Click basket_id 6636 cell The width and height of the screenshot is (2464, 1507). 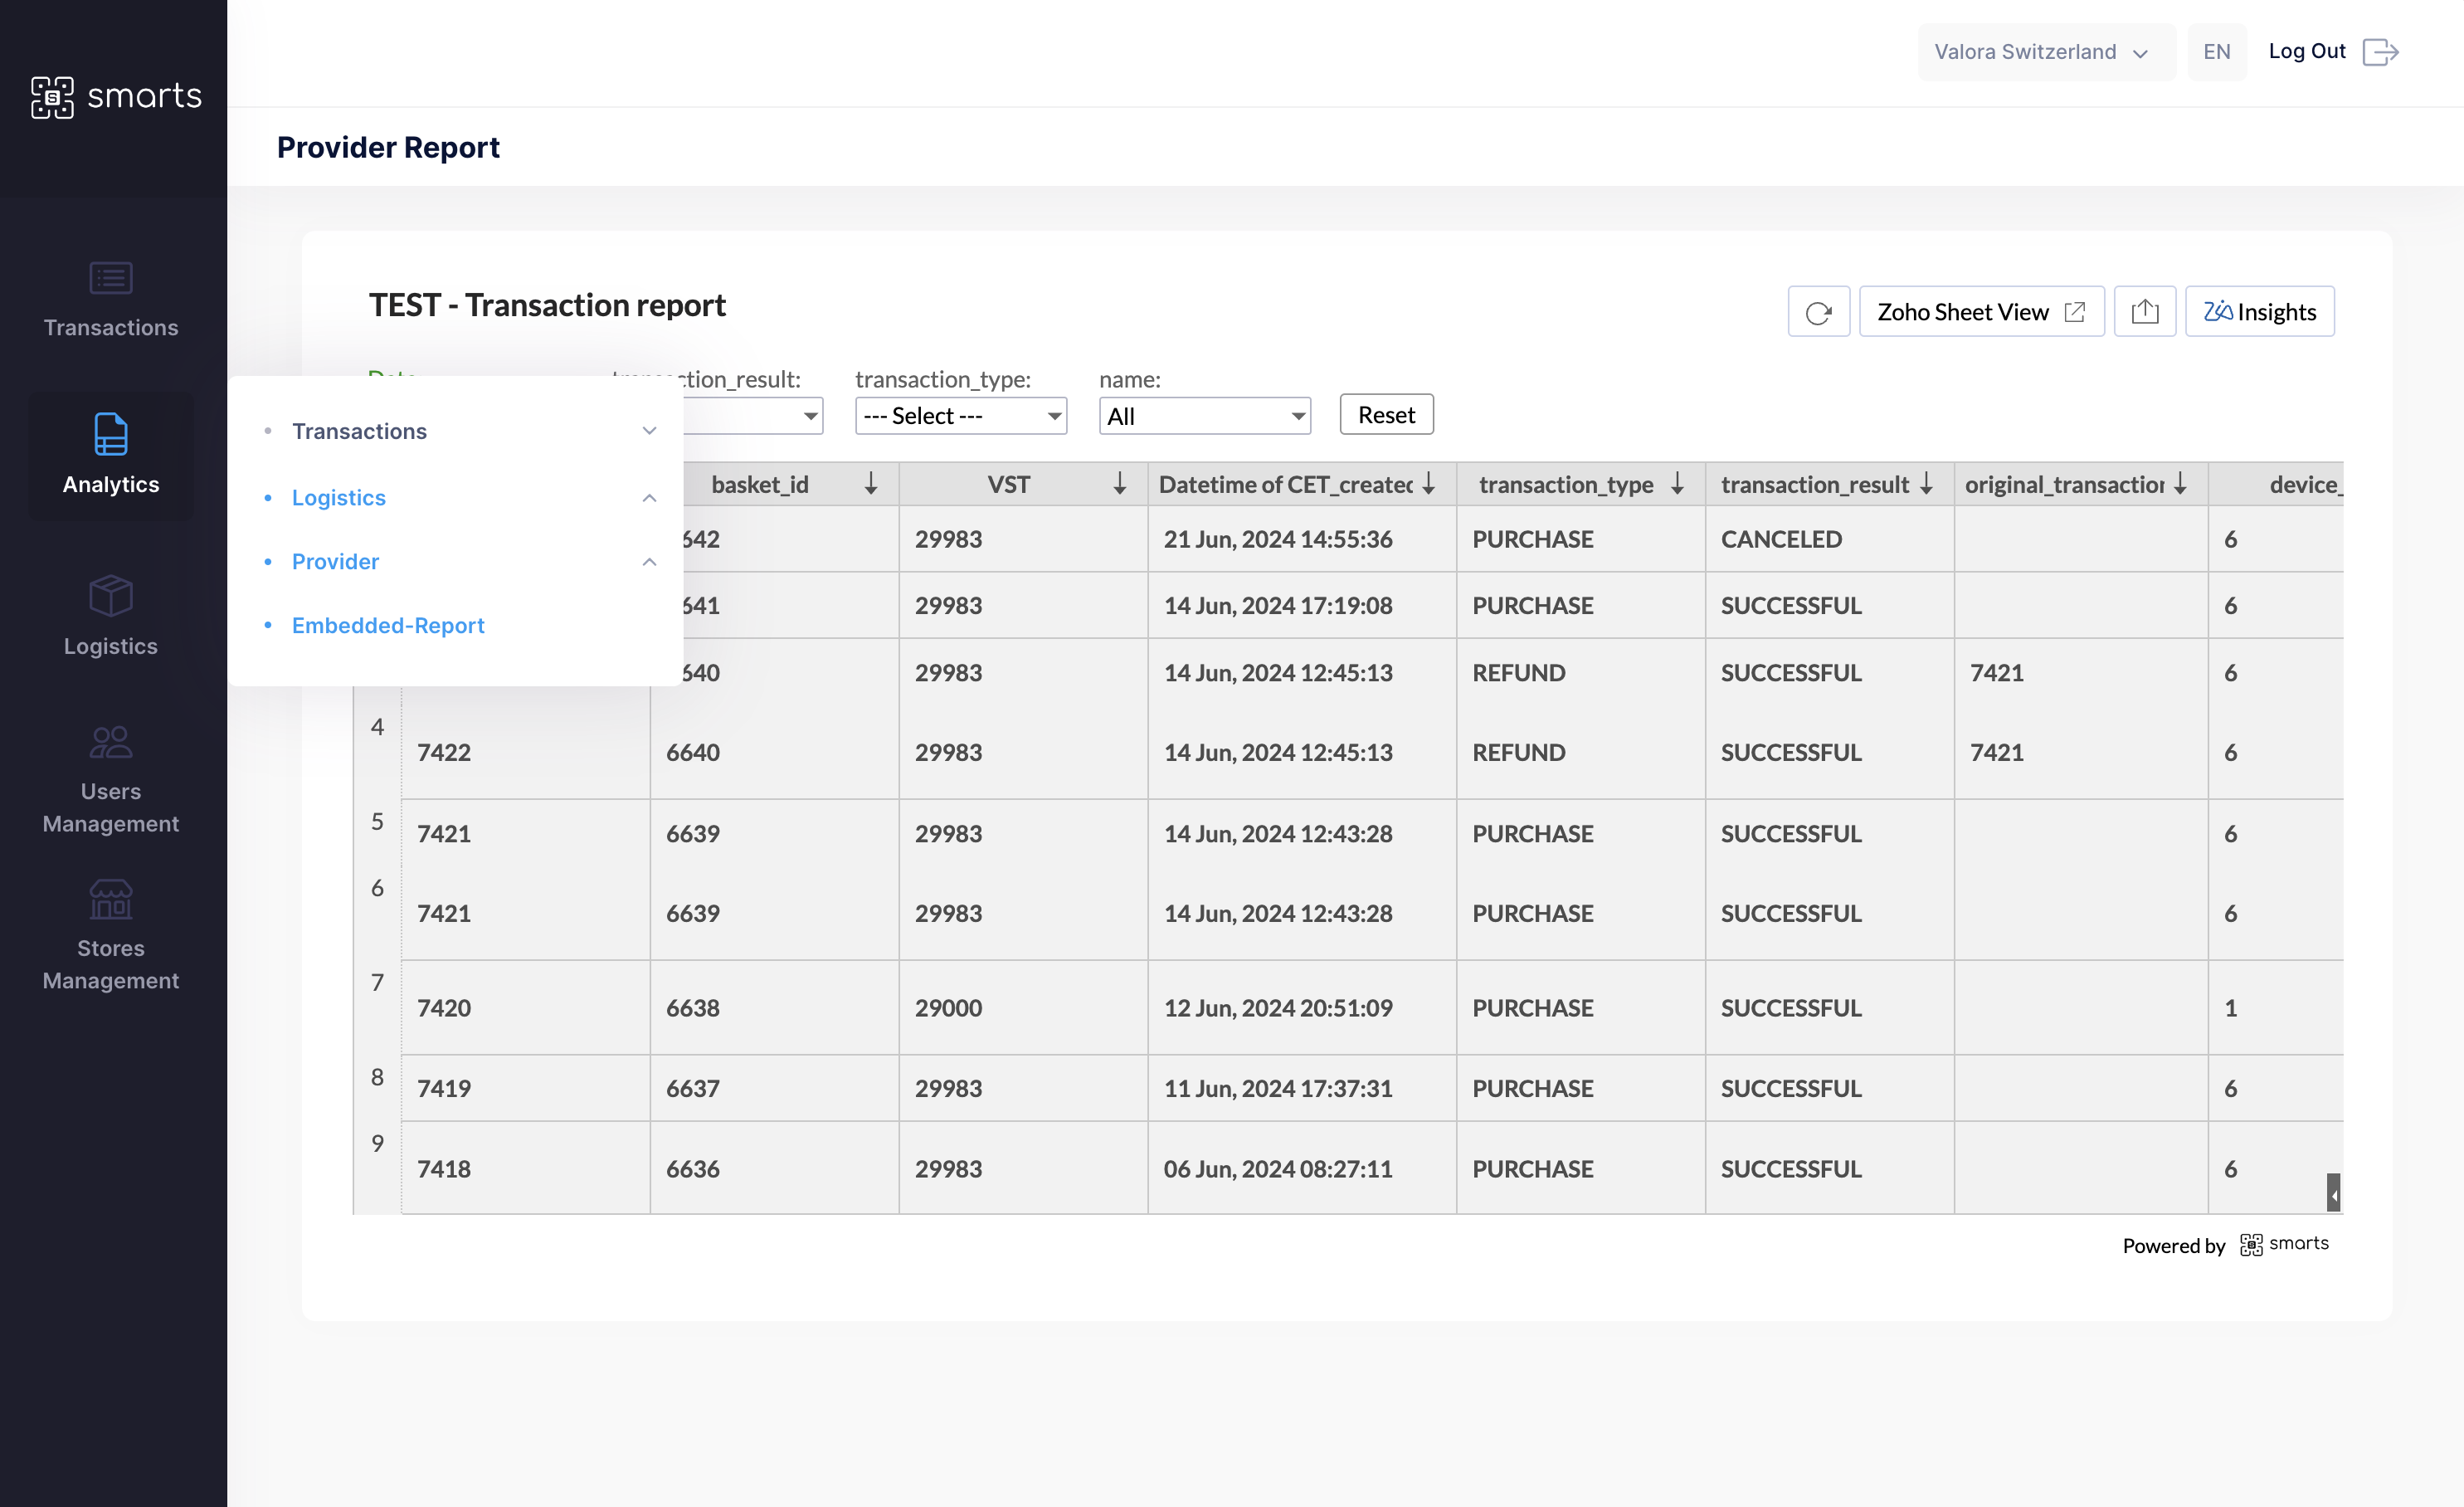[x=774, y=1168]
